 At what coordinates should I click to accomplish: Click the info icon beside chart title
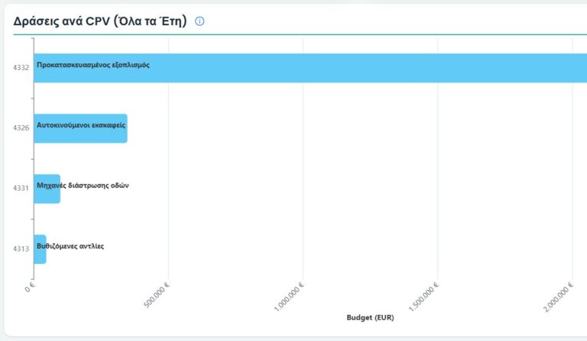click(200, 21)
